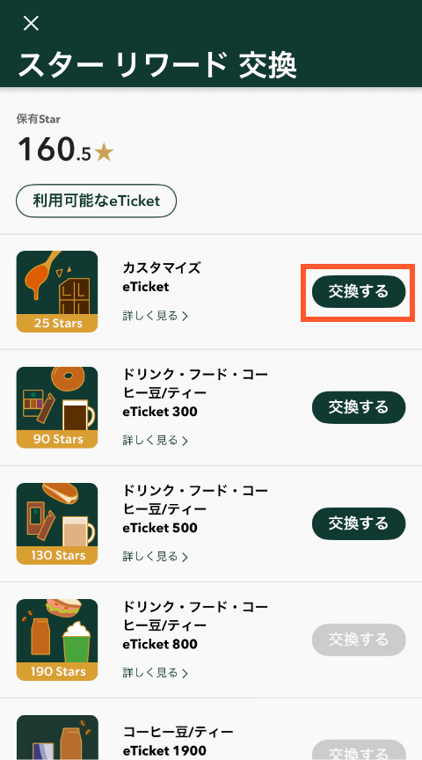Tap the gold star icon beside 160.5
The height and width of the screenshot is (760, 422).
[104, 153]
